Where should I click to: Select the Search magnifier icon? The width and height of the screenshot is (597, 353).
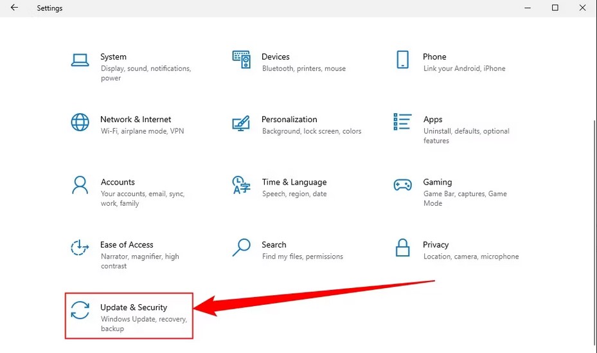coord(242,248)
